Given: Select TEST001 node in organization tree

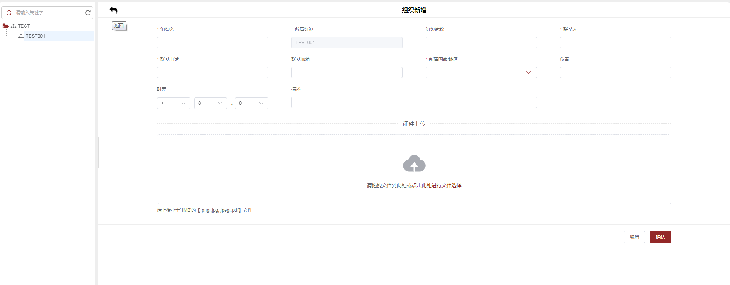Looking at the screenshot, I should (x=35, y=36).
